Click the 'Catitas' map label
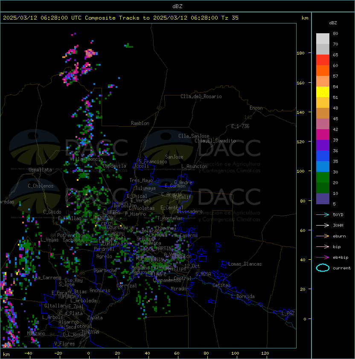The width and height of the screenshot is (355, 359). 221,285
